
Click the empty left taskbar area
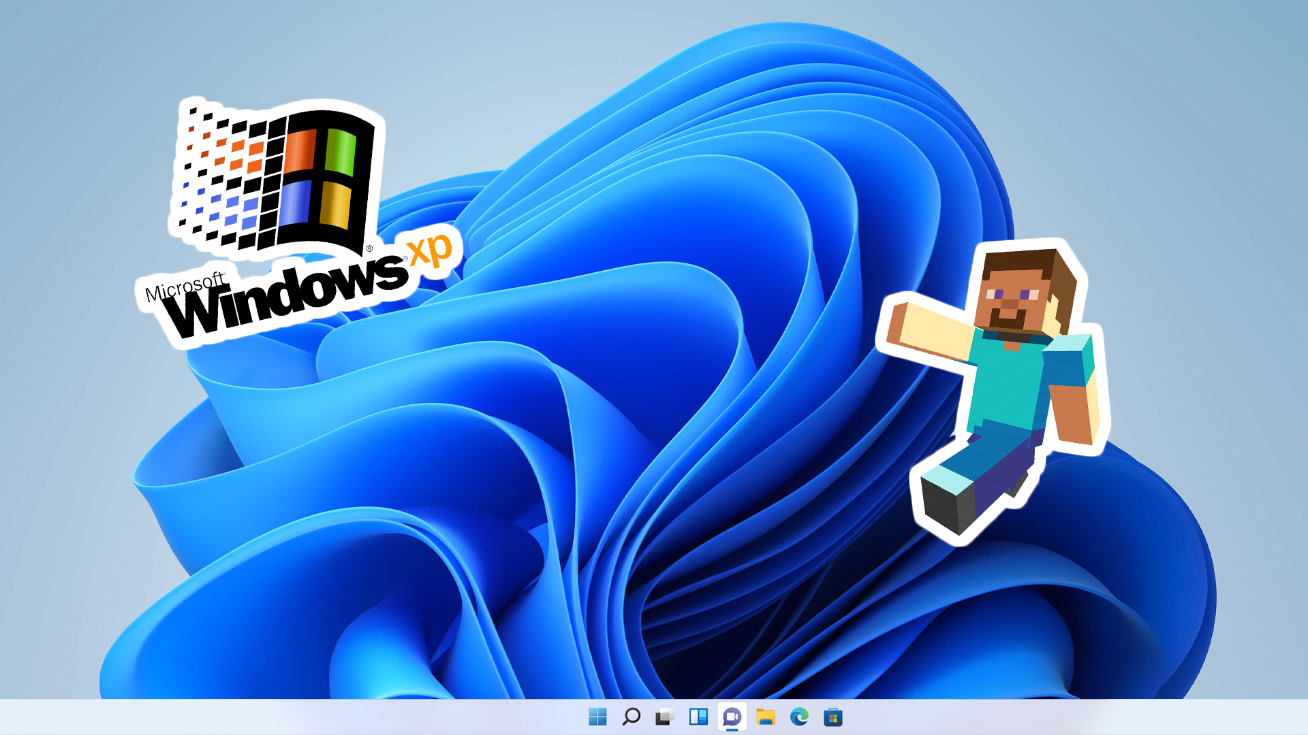[x=272, y=717]
